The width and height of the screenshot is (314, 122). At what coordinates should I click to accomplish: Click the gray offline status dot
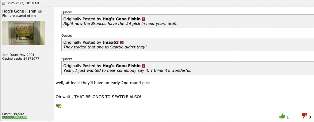tap(40, 11)
